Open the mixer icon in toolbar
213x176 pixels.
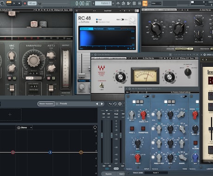[x=139, y=3]
